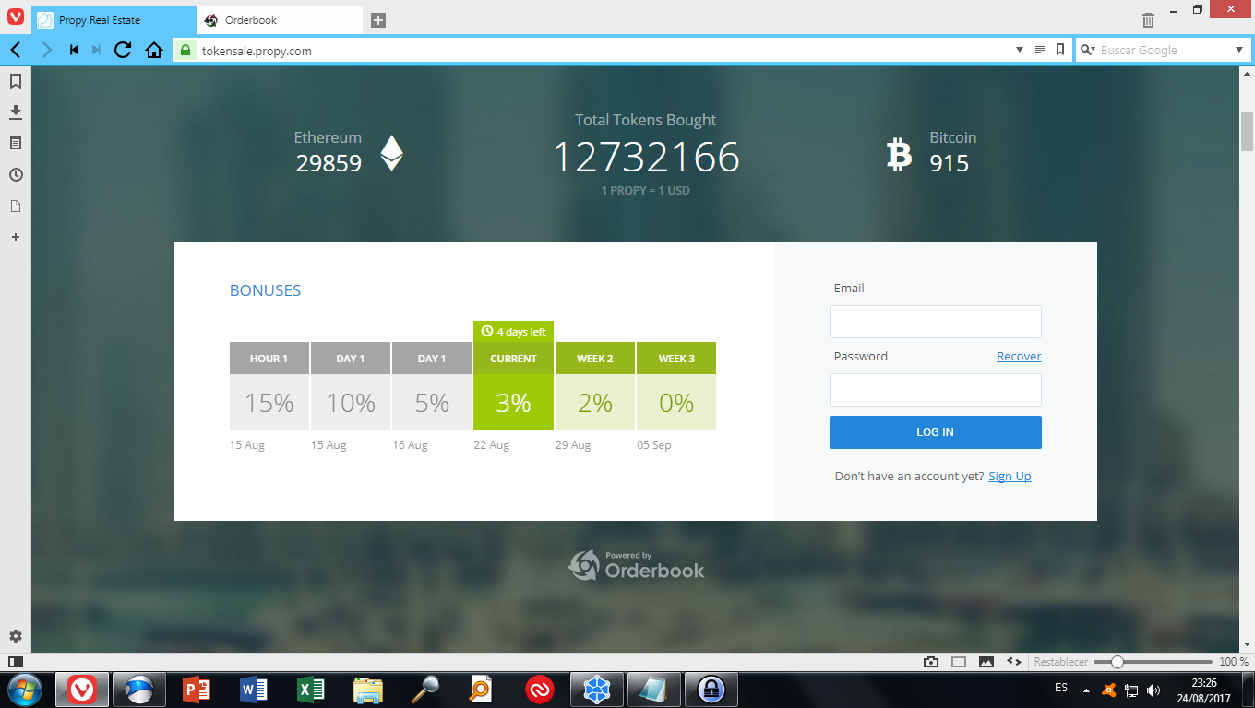
Task: Click the green padlock site info icon
Action: (185, 51)
